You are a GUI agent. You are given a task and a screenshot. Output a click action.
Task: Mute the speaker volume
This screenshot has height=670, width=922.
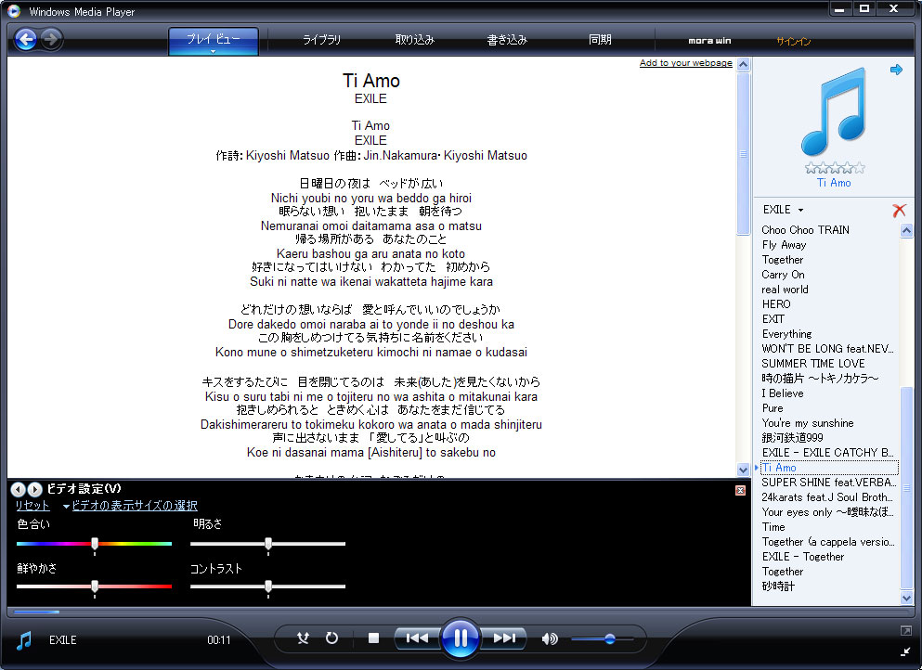549,638
